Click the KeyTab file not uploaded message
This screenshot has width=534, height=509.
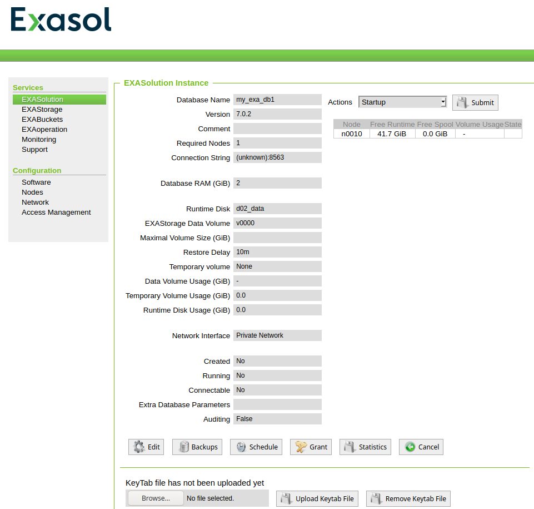194,483
